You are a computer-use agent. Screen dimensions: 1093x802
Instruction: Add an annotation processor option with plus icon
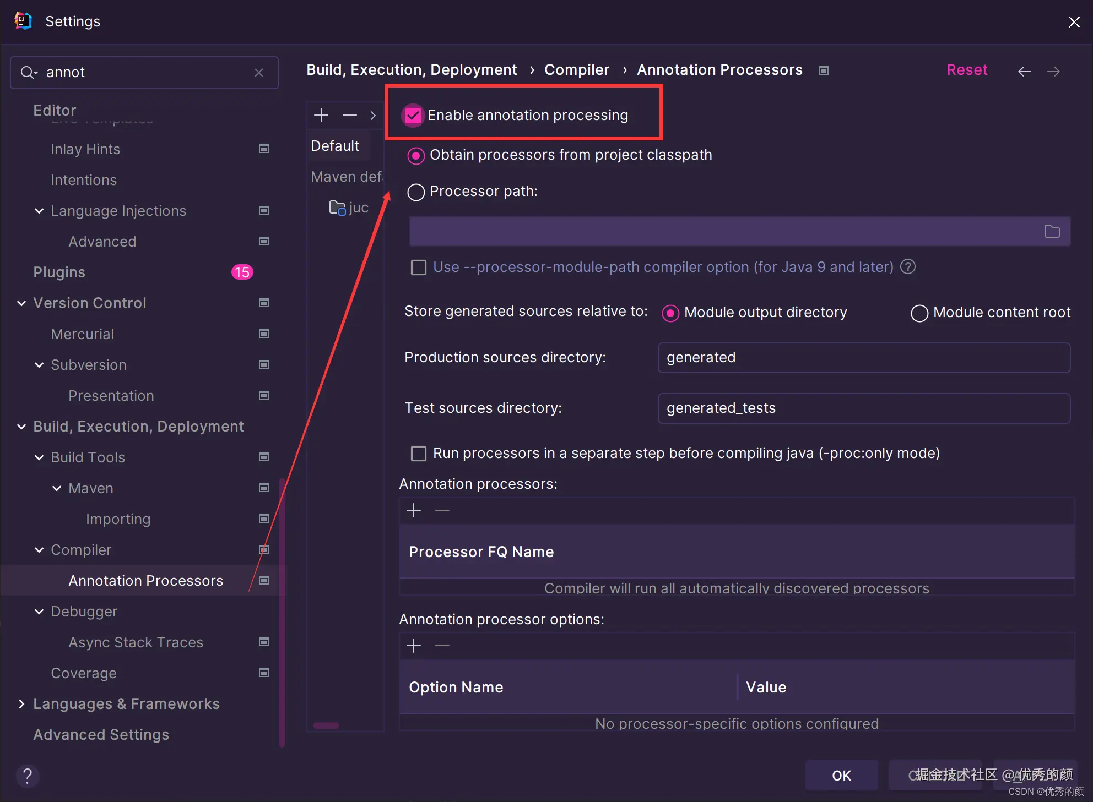pos(414,646)
